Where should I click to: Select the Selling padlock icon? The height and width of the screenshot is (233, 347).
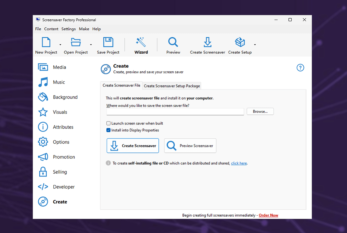pos(43,172)
